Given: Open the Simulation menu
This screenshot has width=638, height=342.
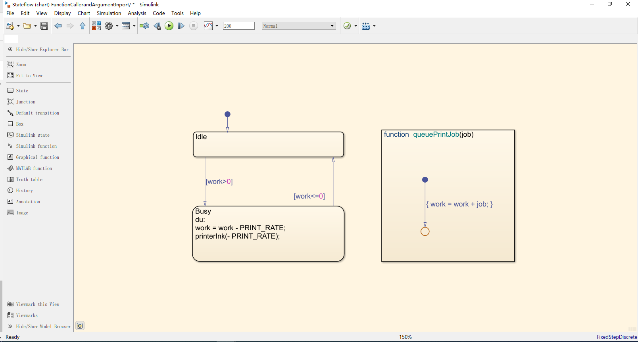Looking at the screenshot, I should click(109, 13).
